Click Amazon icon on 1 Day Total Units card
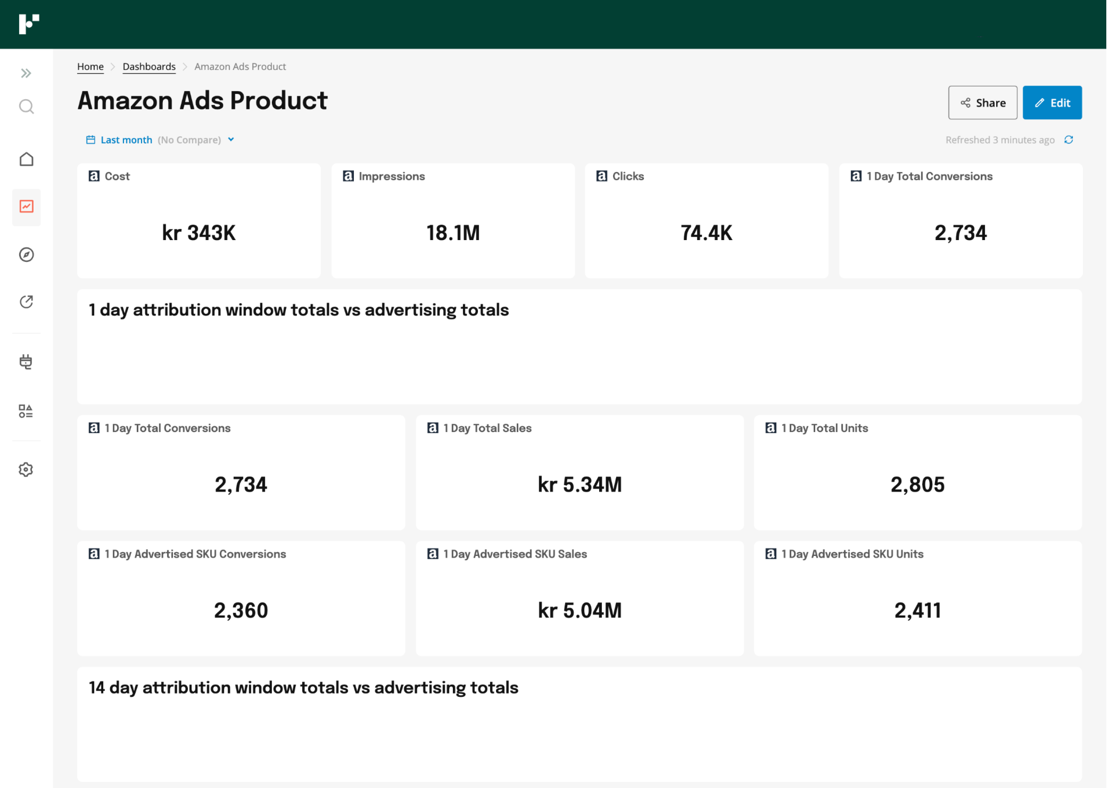The width and height of the screenshot is (1109, 788). coord(771,428)
